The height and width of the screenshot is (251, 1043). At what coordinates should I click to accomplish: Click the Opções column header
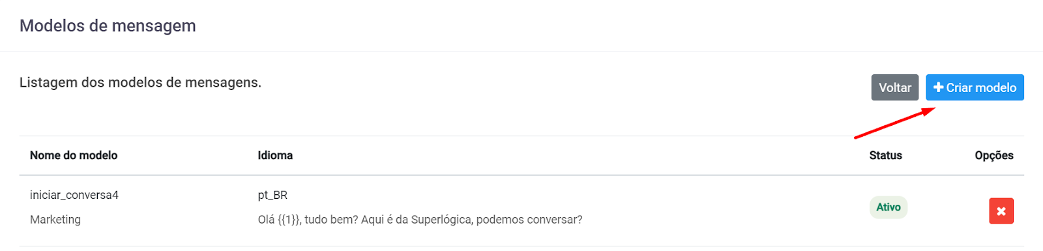pyautogui.click(x=994, y=155)
